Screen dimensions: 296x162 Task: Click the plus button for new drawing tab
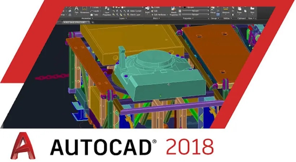(x=93, y=22)
